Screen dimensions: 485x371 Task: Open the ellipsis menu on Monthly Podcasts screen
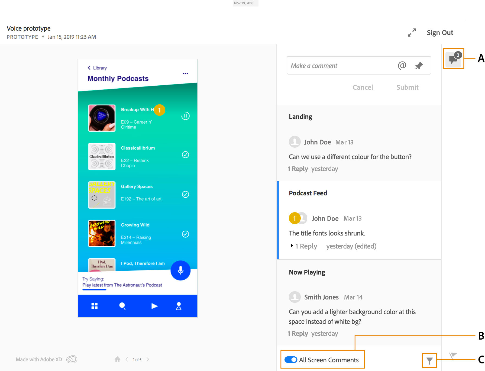click(x=185, y=73)
